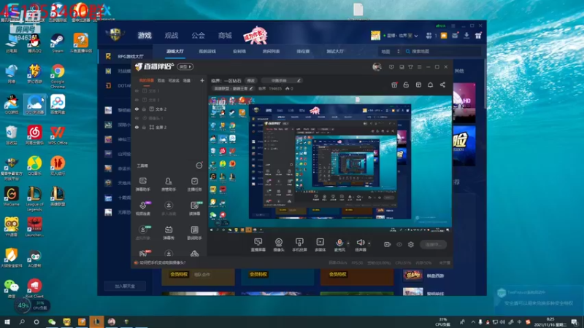
Task: Open the 视频连麦 tool
Action: click(142, 208)
